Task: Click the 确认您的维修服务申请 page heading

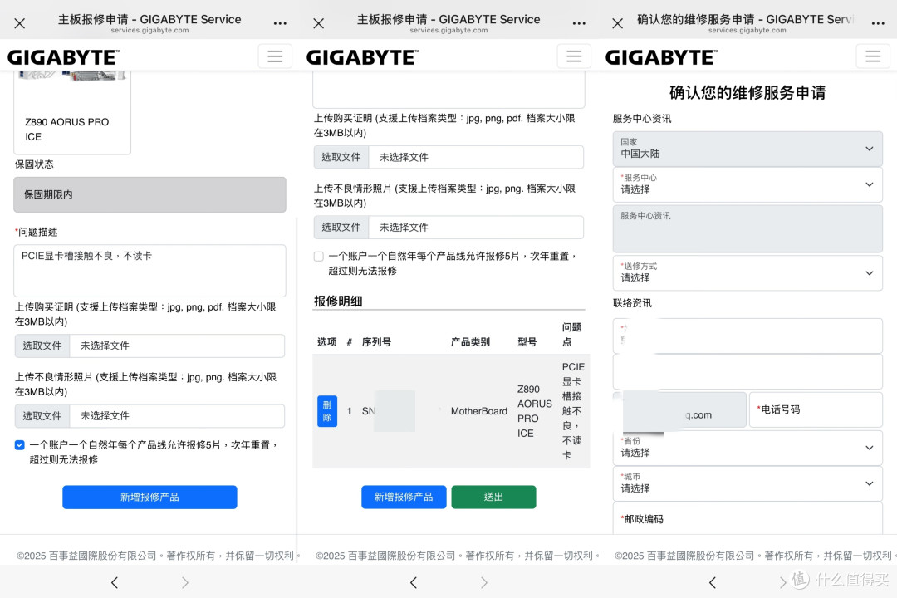Action: (x=747, y=93)
